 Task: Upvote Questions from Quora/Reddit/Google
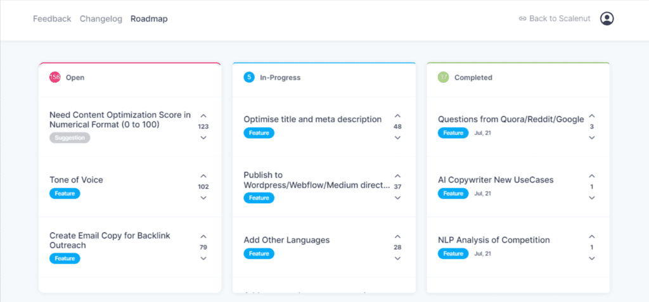[592, 116]
